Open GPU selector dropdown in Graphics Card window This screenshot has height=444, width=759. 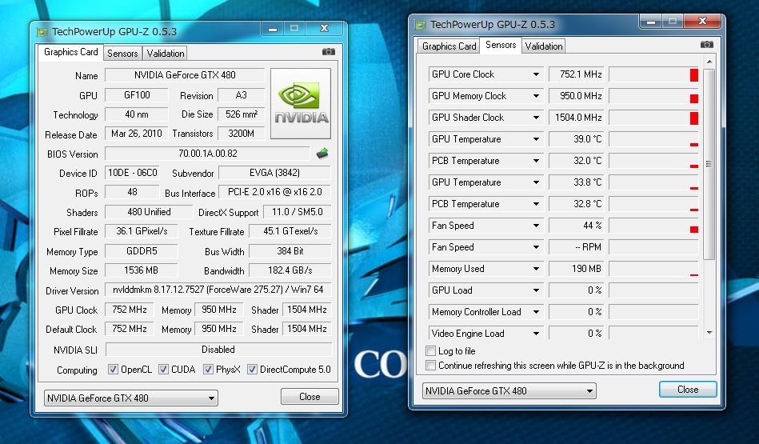[x=211, y=398]
